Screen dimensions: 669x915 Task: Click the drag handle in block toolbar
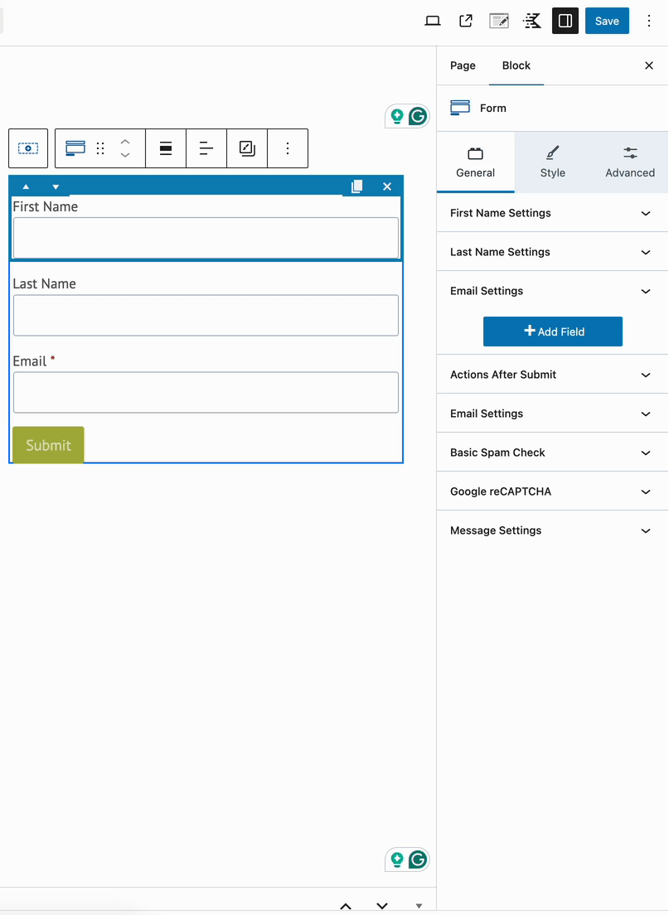100,148
